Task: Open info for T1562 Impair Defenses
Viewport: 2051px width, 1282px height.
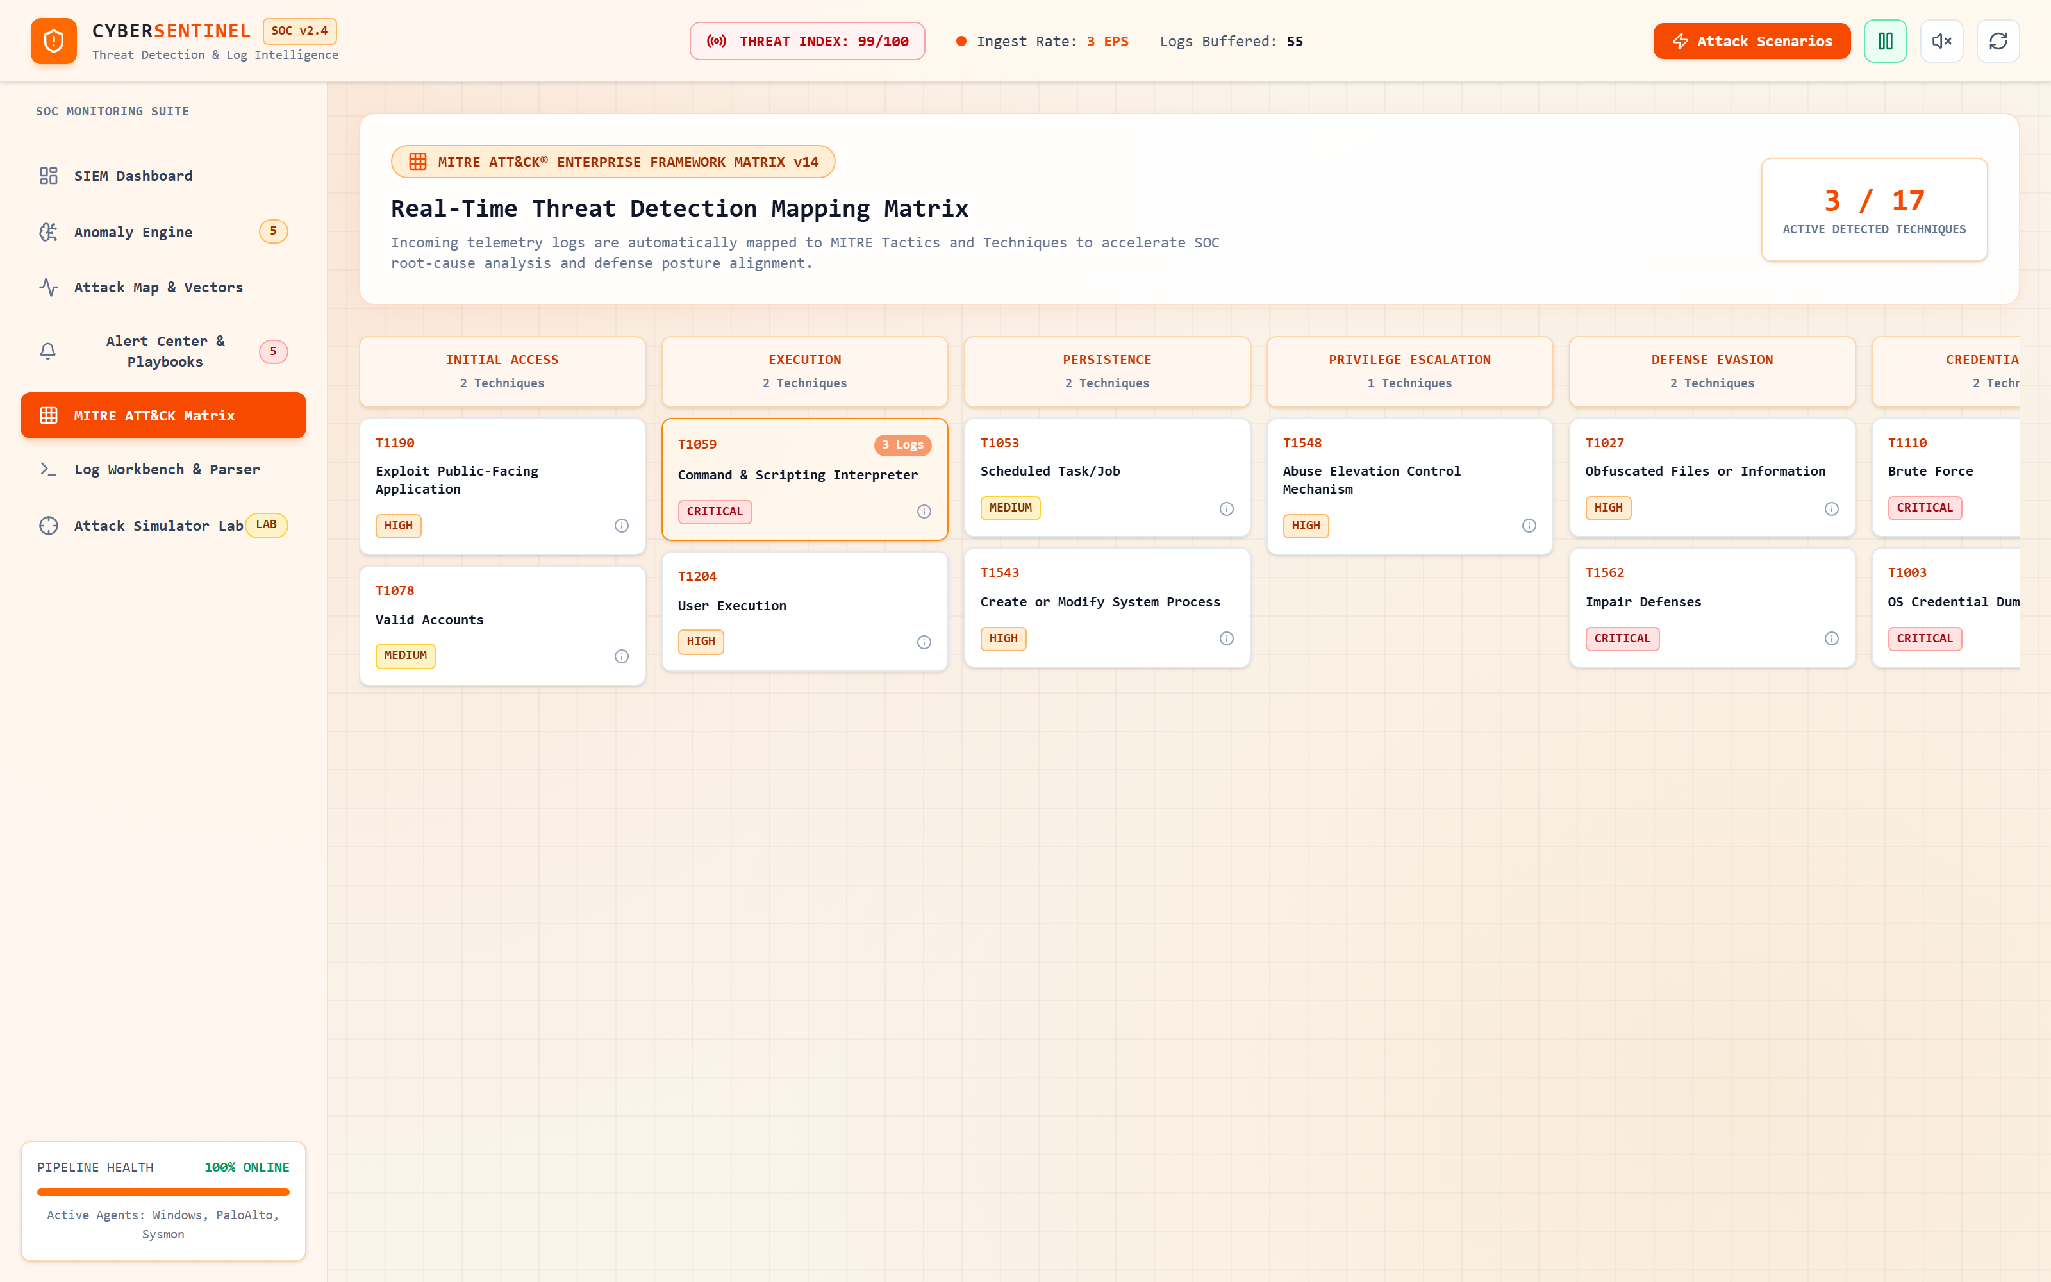Action: 1832,638
